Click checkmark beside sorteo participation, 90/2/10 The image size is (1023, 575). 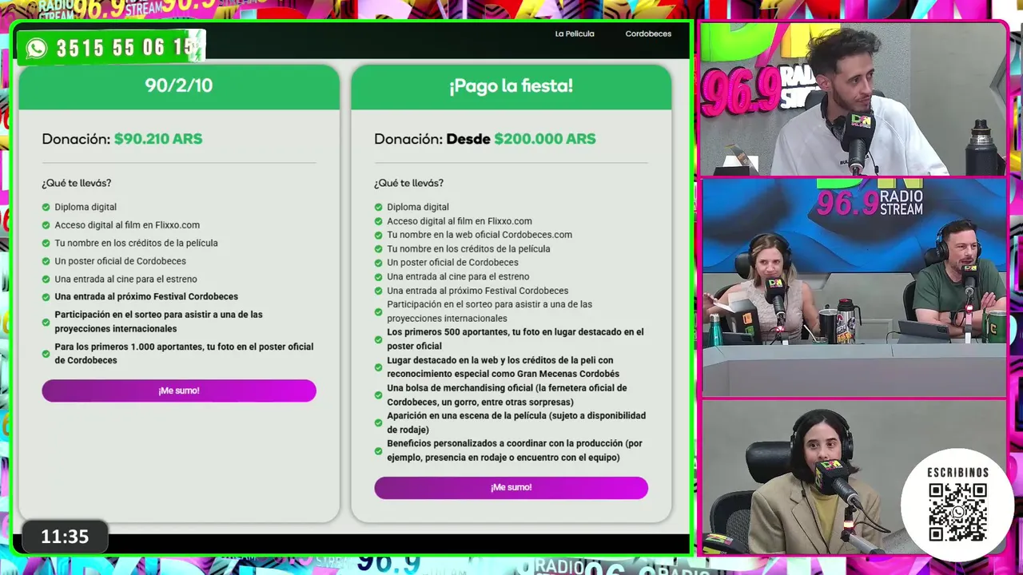(x=46, y=323)
